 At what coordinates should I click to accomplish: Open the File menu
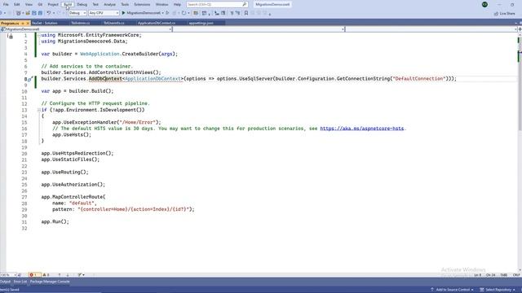6,4
